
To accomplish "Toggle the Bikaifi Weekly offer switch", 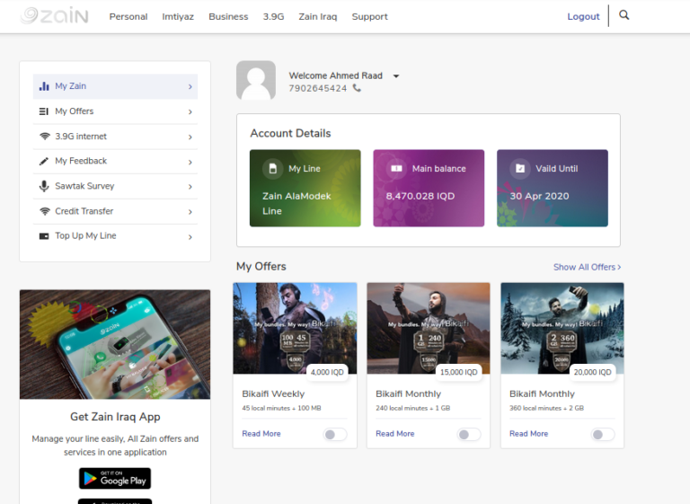I will coord(335,435).
